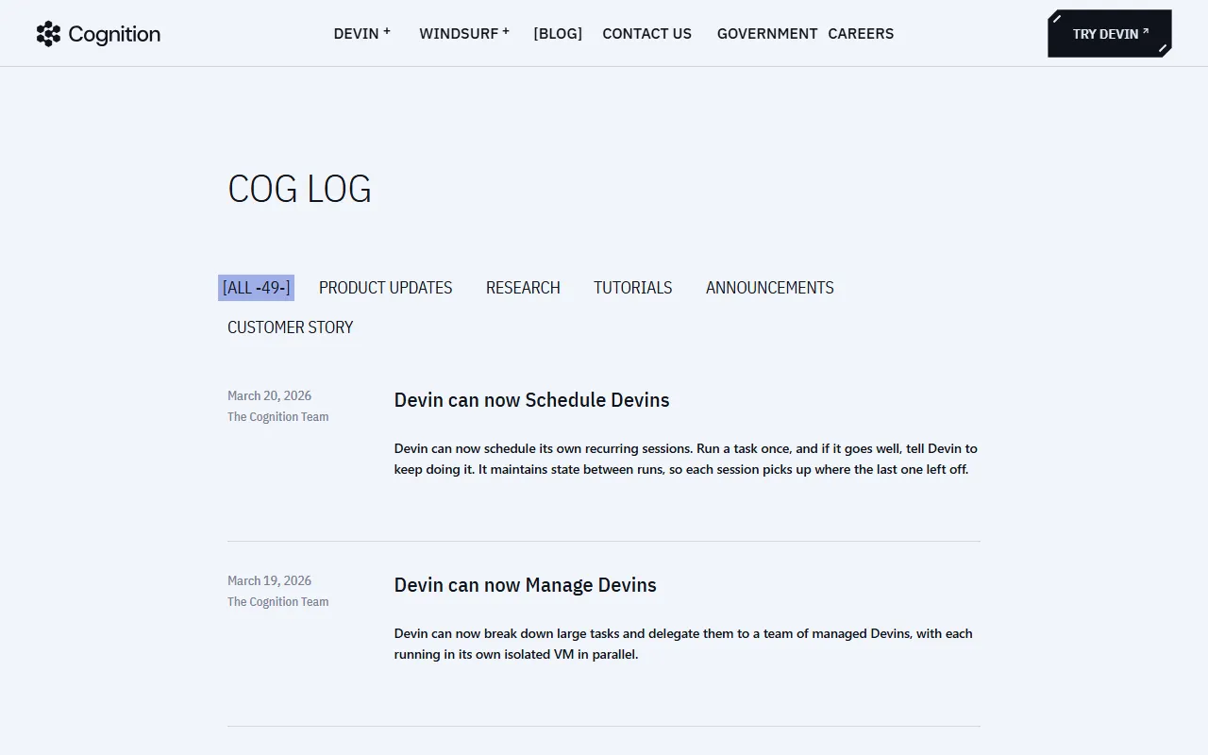Filter by Announcements category

pos(769,288)
